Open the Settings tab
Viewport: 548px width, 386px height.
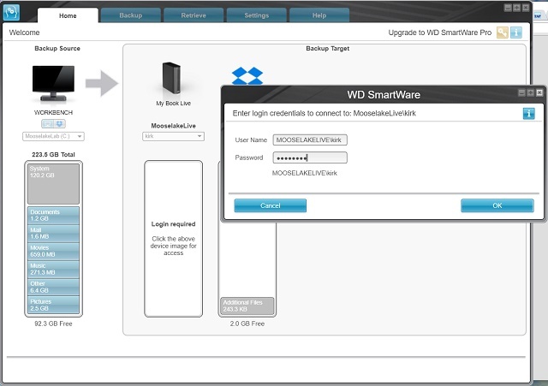coord(257,15)
